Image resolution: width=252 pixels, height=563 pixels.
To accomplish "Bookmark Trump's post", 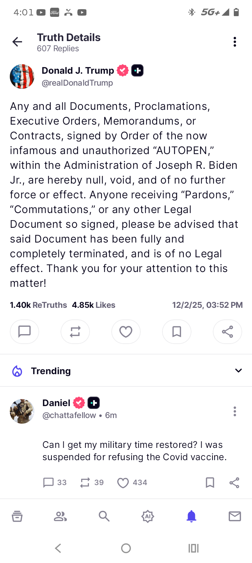I will (x=176, y=331).
